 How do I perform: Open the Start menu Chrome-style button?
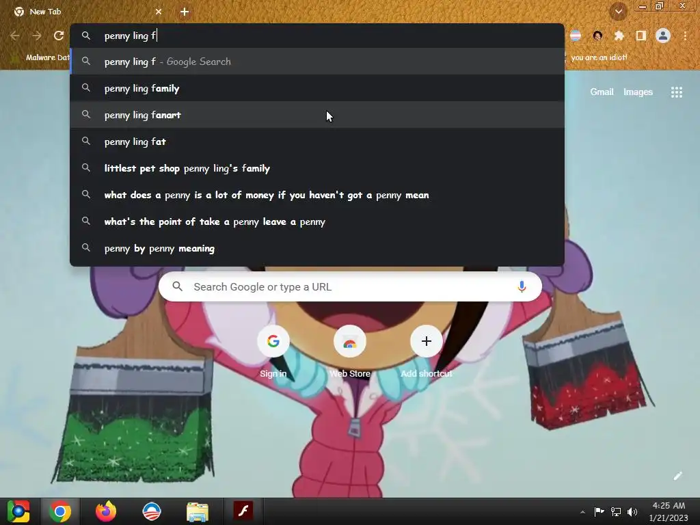point(18,511)
